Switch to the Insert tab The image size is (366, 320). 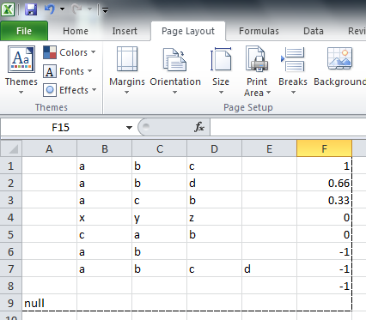tap(125, 31)
